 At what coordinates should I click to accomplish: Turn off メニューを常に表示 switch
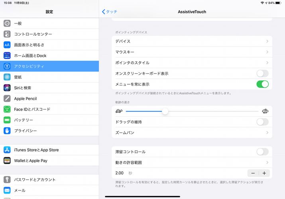click(262, 84)
